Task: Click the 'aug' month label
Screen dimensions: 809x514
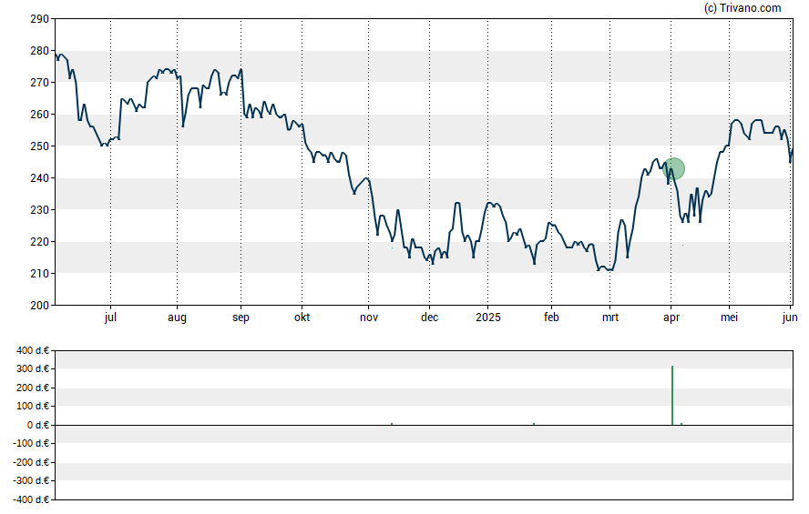Action: click(177, 317)
